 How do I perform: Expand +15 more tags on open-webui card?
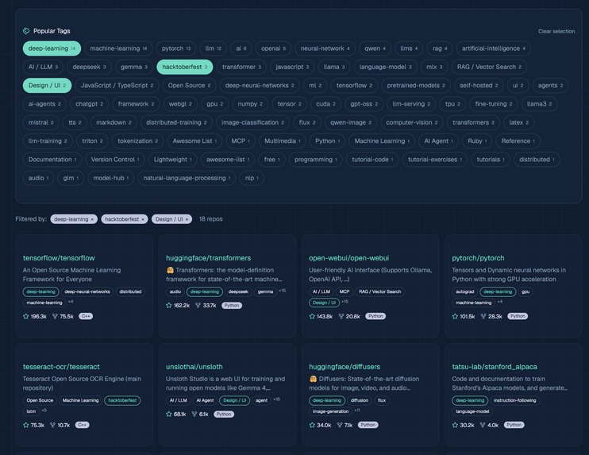345,302
